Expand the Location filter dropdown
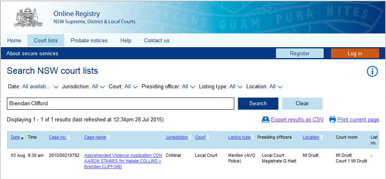 280,87
